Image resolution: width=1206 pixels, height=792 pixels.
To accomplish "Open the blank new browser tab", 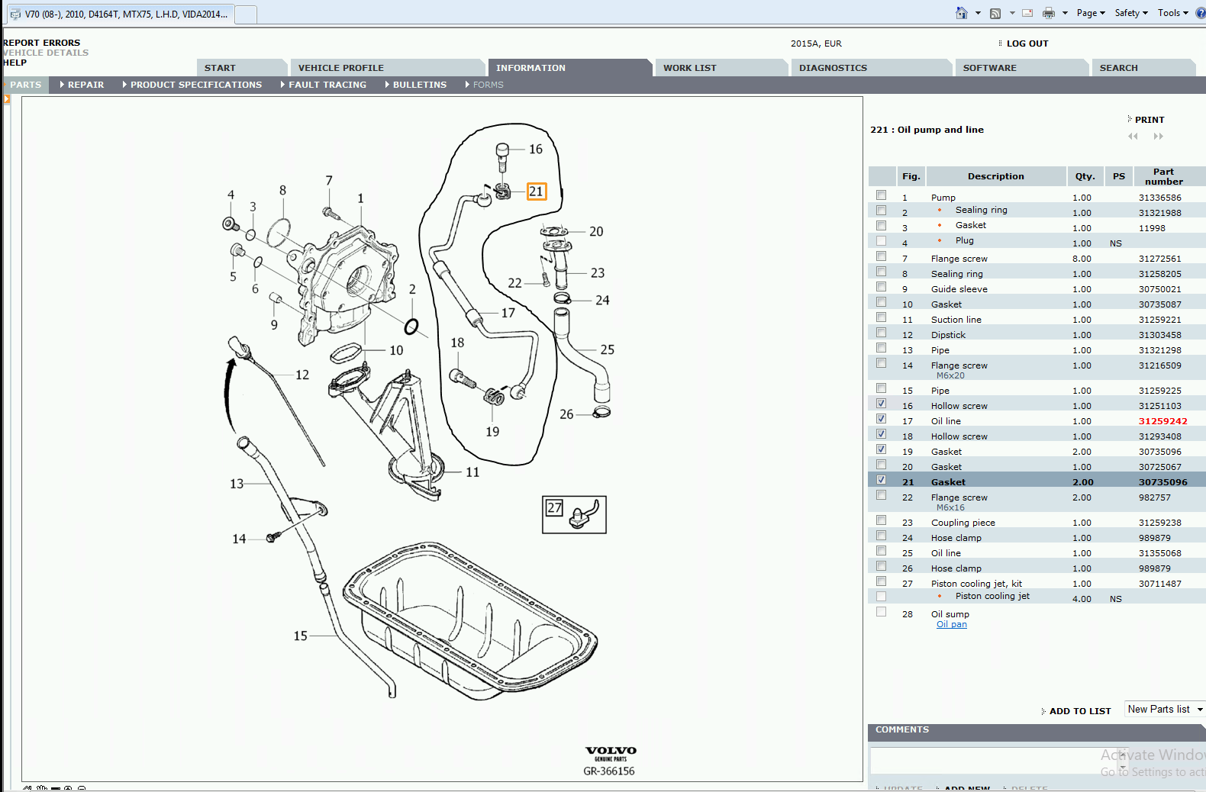I will (x=246, y=14).
